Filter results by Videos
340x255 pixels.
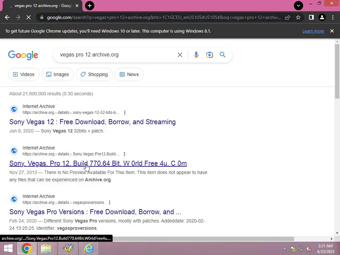tap(24, 74)
